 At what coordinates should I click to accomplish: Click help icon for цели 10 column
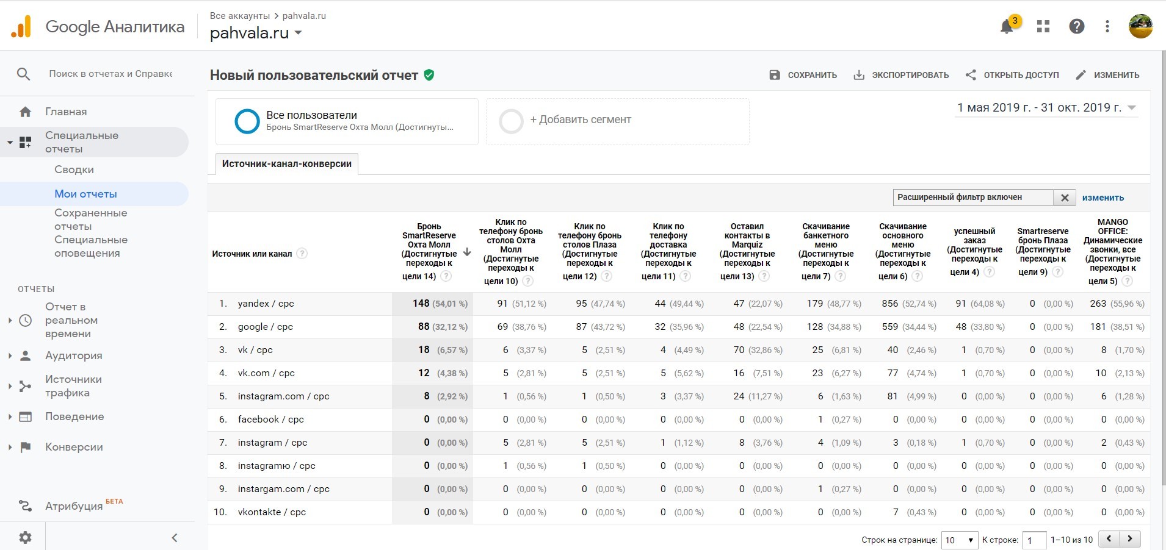(527, 281)
